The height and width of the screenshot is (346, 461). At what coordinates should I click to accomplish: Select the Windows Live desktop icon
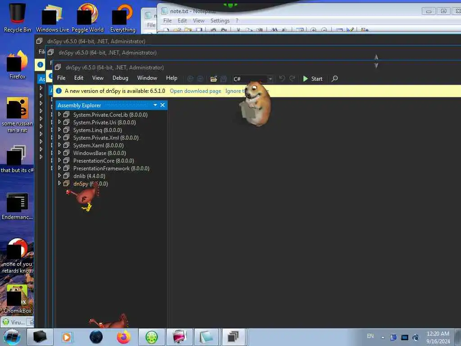pyautogui.click(x=52, y=17)
